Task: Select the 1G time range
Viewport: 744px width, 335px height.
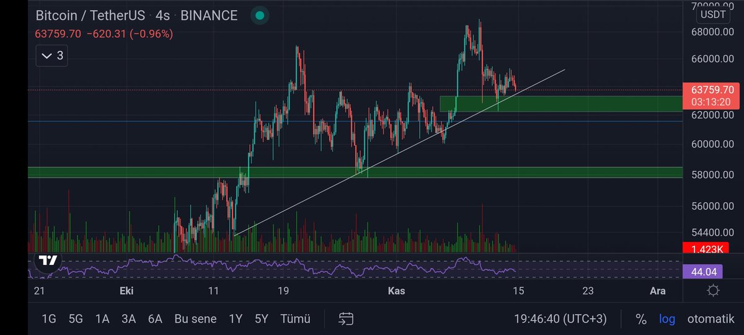Action: pos(48,319)
